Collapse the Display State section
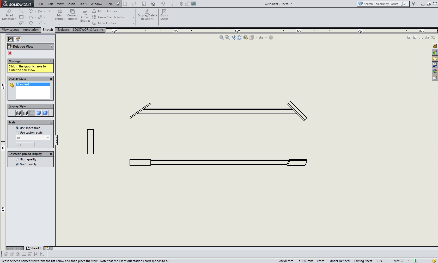 [x=51, y=79]
